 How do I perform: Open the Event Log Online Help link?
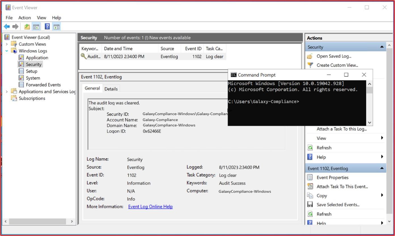tap(150, 207)
